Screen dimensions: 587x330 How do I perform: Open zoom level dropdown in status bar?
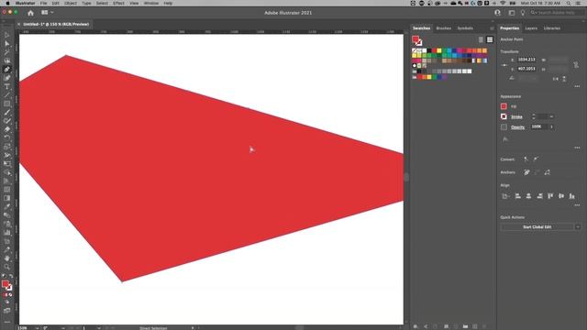pyautogui.click(x=37, y=328)
